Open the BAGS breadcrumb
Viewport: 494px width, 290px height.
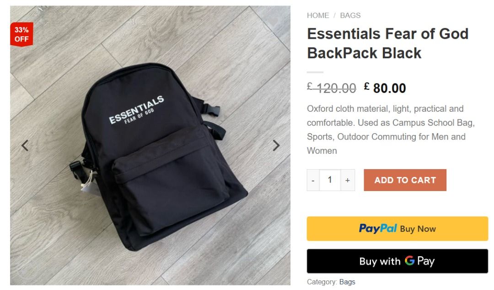(350, 16)
